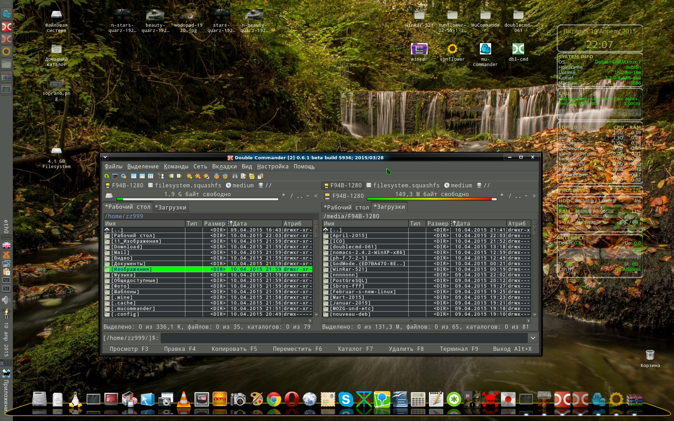674x421 pixels.
Task: Click the command line input field
Action: [x=344, y=338]
